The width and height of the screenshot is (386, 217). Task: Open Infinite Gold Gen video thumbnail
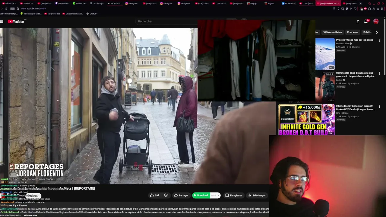tap(306, 120)
